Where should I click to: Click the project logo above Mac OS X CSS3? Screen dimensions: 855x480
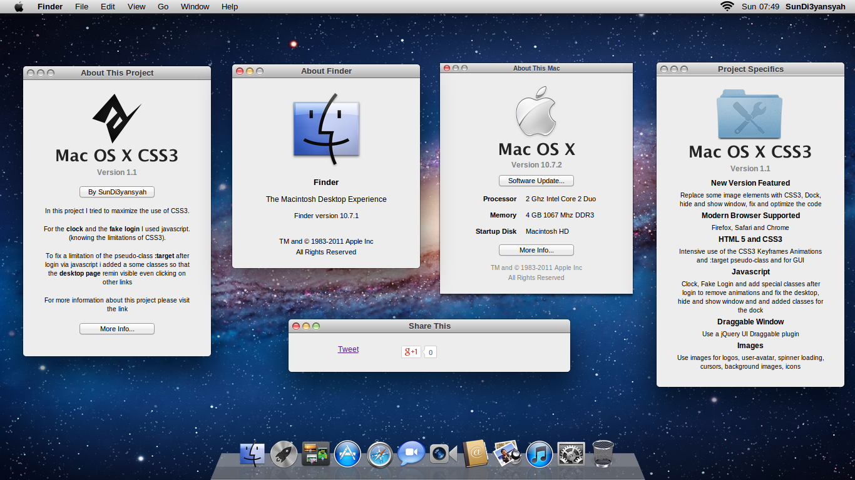coord(116,118)
